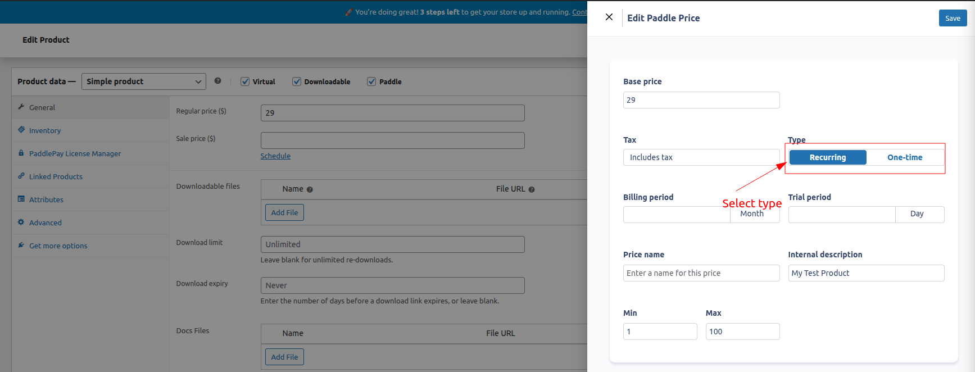Click the Base price field
Image resolution: width=975 pixels, height=372 pixels.
point(701,100)
